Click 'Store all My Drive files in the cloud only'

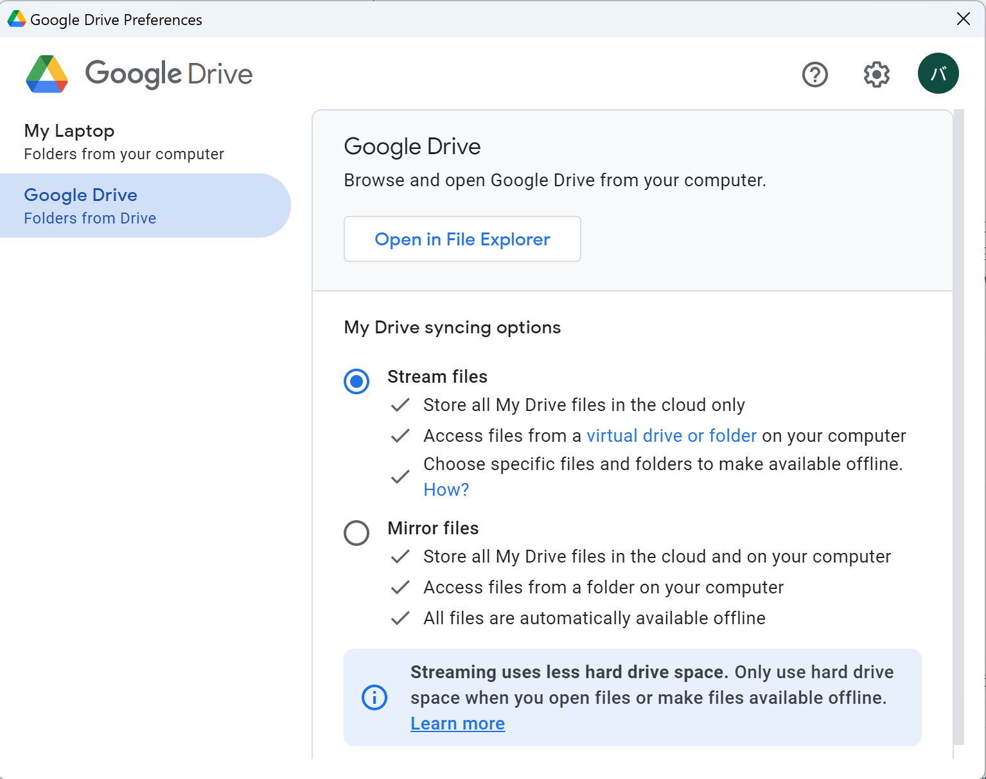coord(584,405)
